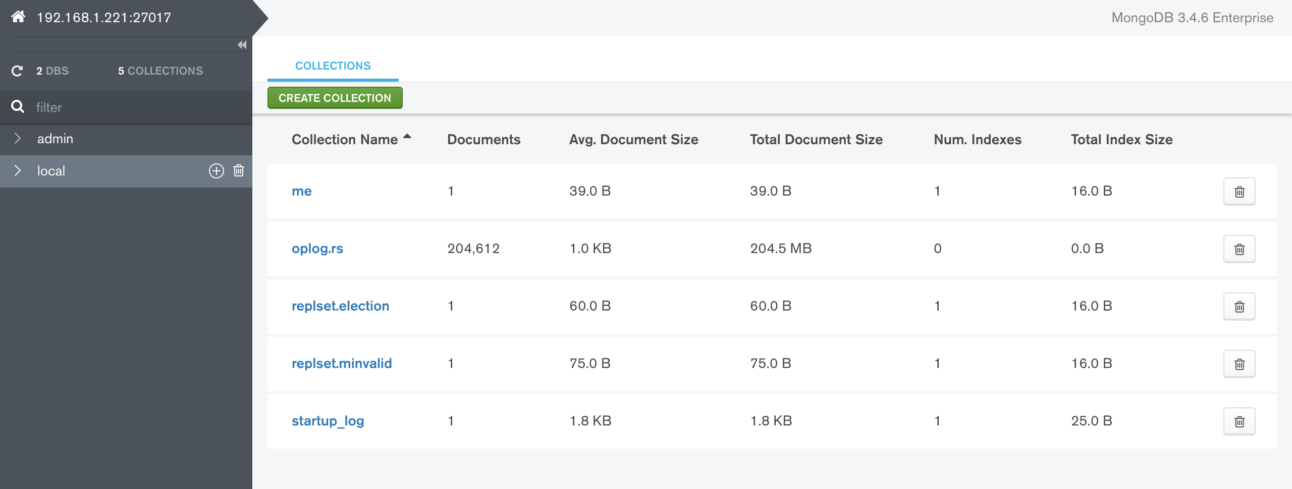Click the search magnifier icon in the sidebar
Screen dimensions: 1292x489
tap(18, 107)
